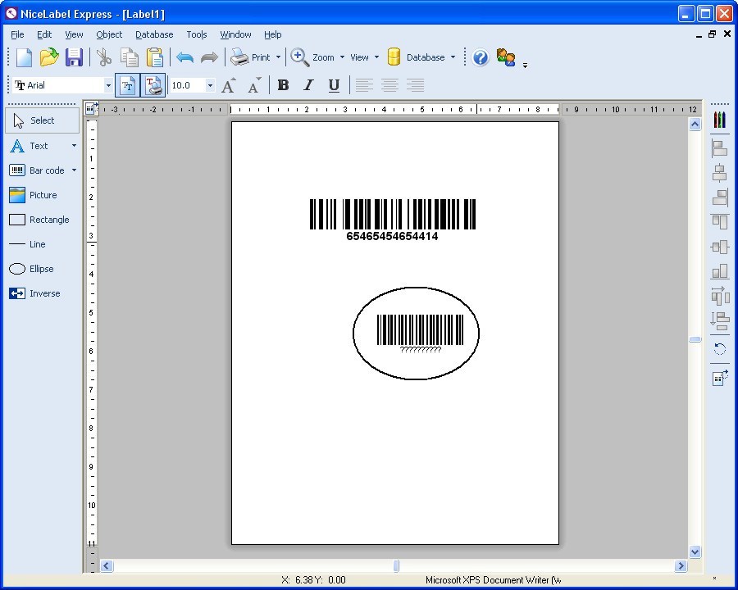Align objects left using the right toolbar icon

(x=720, y=148)
